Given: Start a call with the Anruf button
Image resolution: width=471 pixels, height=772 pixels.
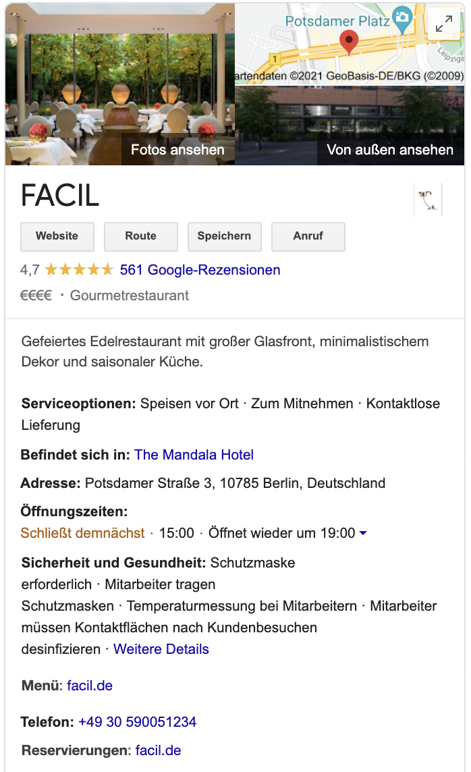Looking at the screenshot, I should coord(308,236).
